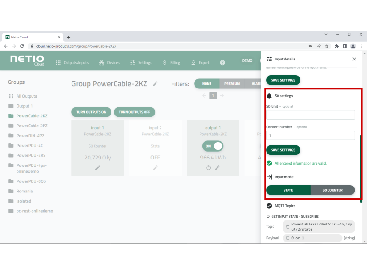Open a new browser tab
Screen dimensions: 367x275
pos(68,37)
